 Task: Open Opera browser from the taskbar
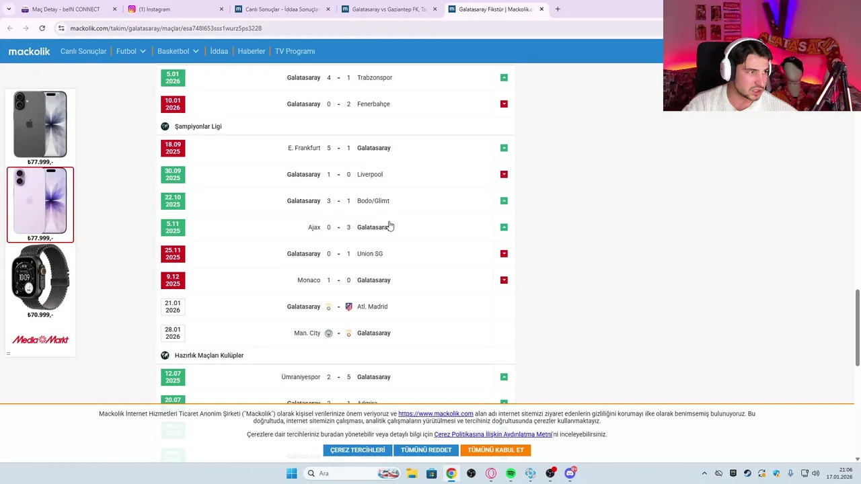pos(491,473)
